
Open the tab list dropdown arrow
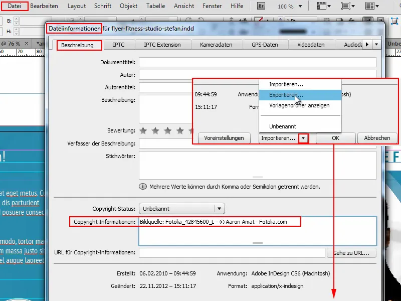pyautogui.click(x=376, y=45)
